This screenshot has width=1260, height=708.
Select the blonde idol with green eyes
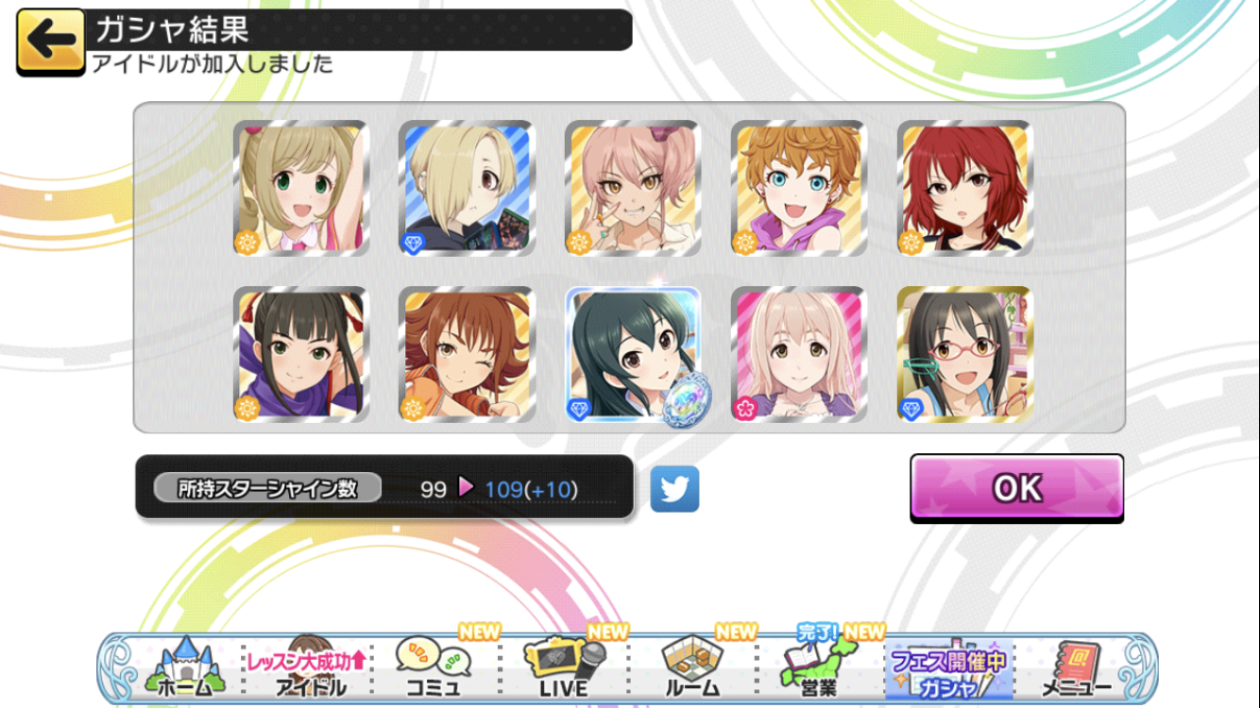tap(301, 189)
